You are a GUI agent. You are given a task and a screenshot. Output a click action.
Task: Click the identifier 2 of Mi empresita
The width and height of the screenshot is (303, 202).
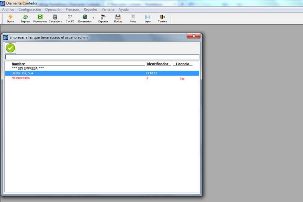click(147, 78)
